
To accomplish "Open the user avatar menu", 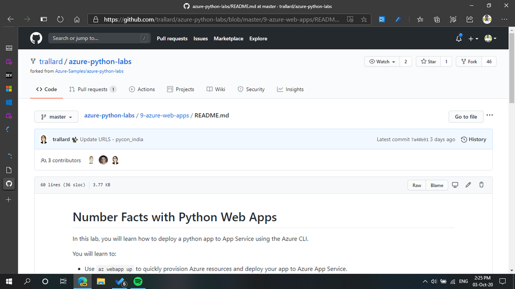I will [x=490, y=39].
